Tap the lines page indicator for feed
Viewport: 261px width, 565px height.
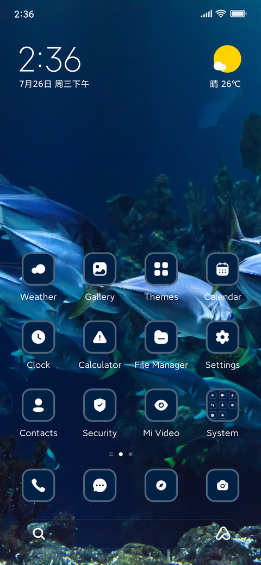click(111, 454)
